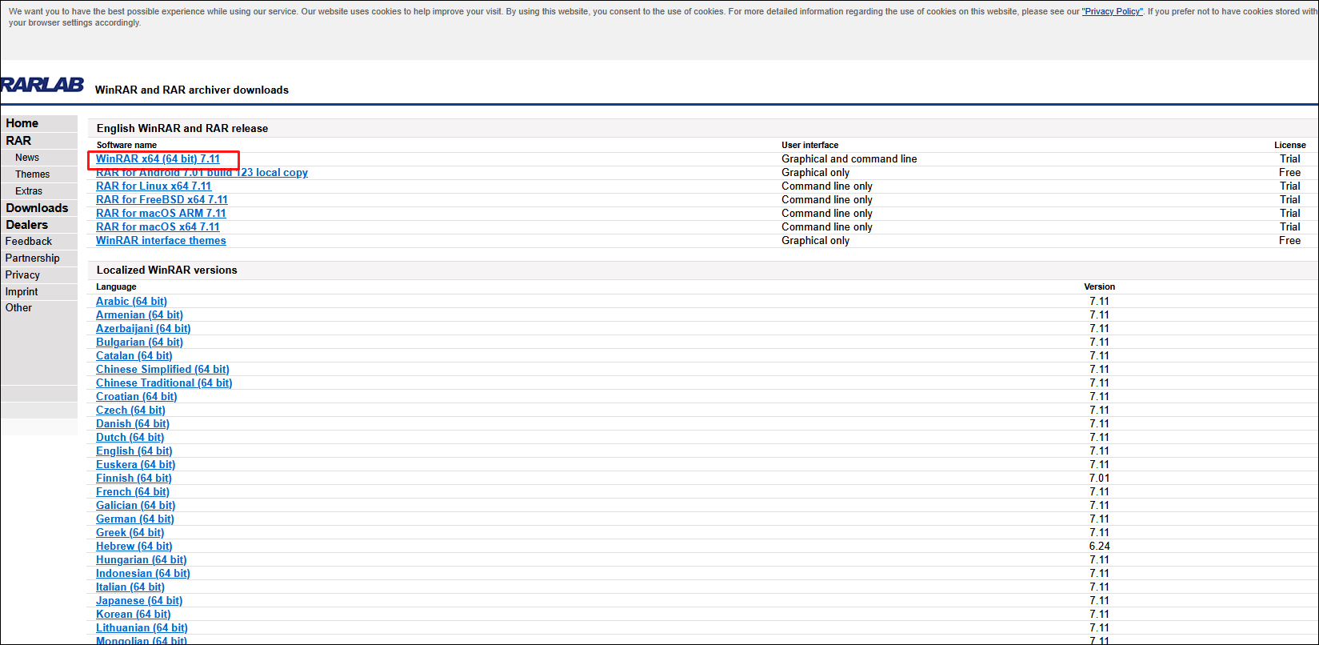Download Chinese Traditional (64 bit) version
This screenshot has width=1319, height=645.
[164, 383]
